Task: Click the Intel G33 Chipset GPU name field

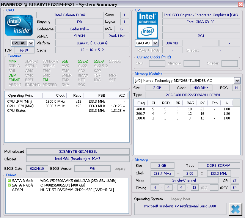Action: tap(201, 15)
